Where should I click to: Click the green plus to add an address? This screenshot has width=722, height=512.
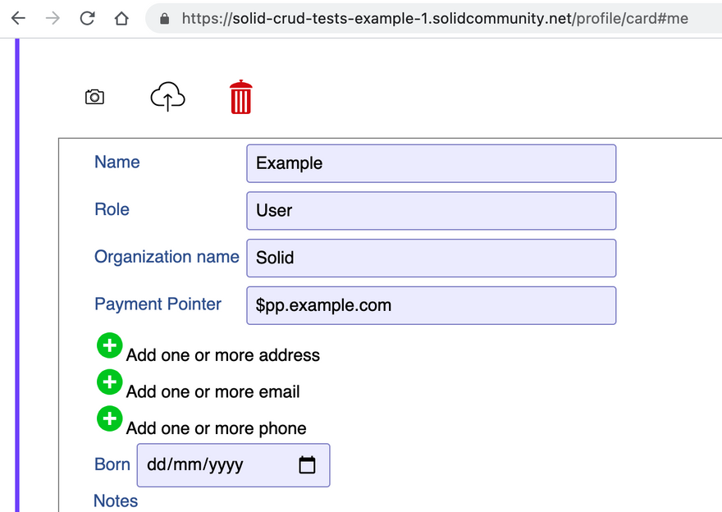pos(109,346)
